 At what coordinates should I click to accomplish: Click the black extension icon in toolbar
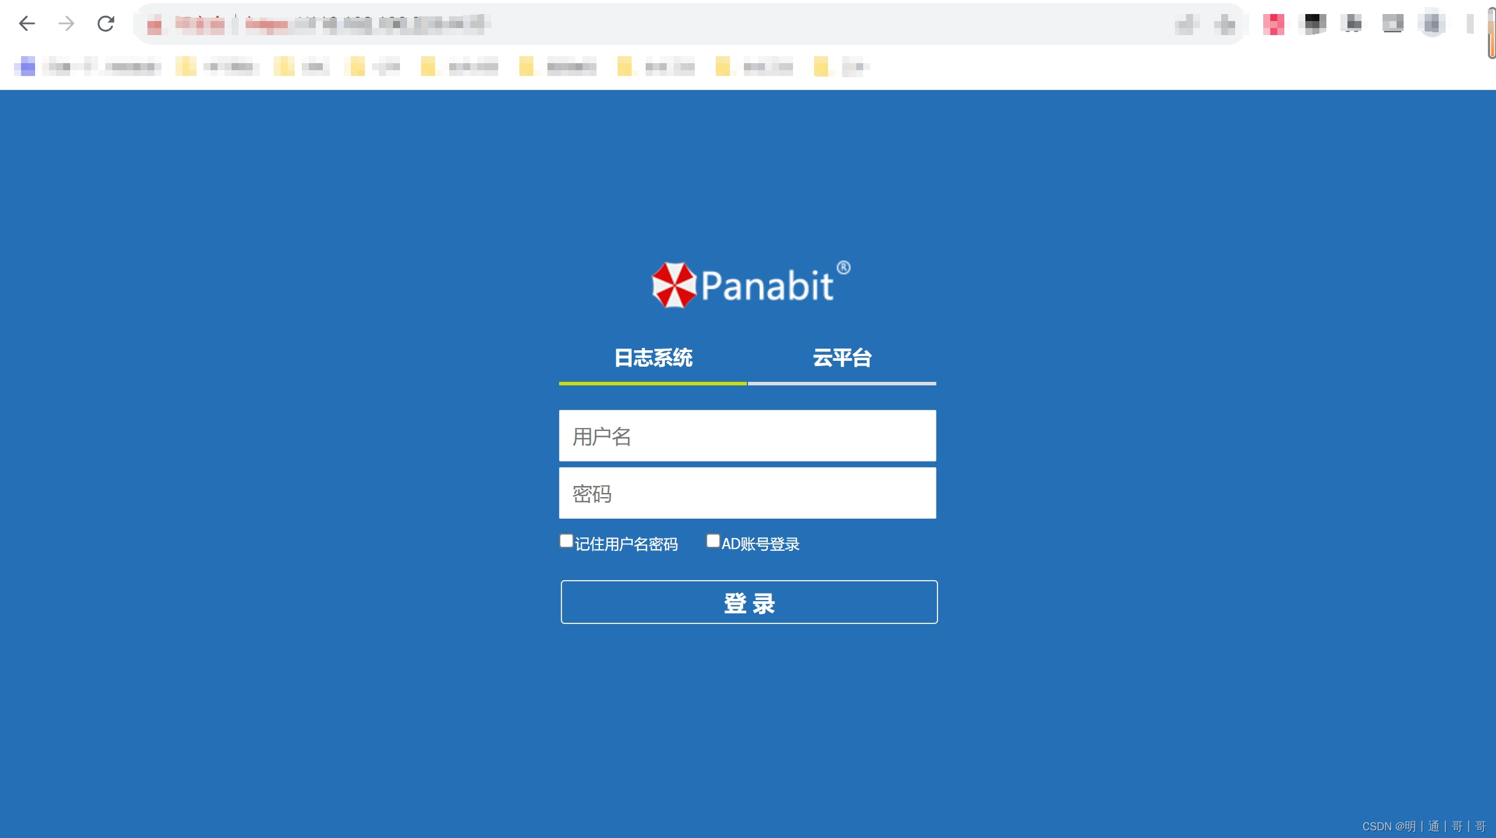(x=1314, y=24)
